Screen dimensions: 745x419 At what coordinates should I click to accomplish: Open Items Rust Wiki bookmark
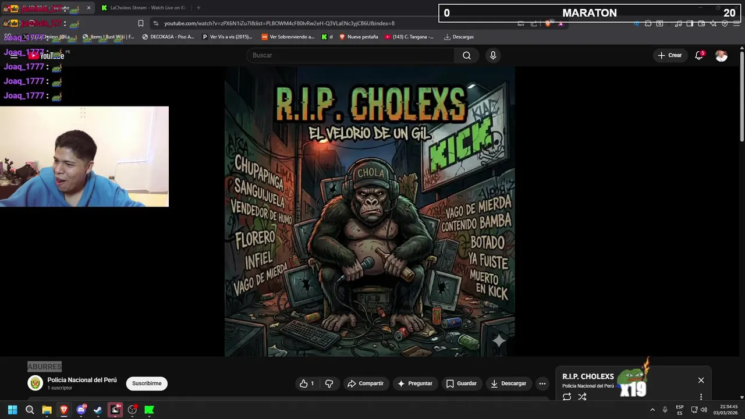click(108, 37)
